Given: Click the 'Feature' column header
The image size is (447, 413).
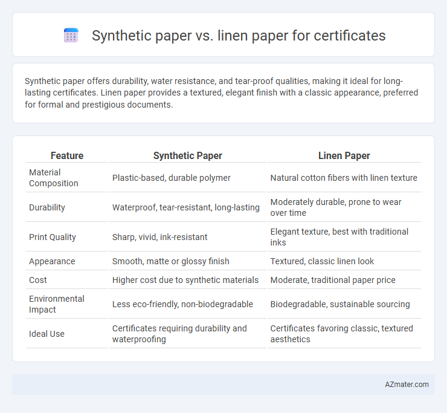Looking at the screenshot, I should click(x=67, y=155).
